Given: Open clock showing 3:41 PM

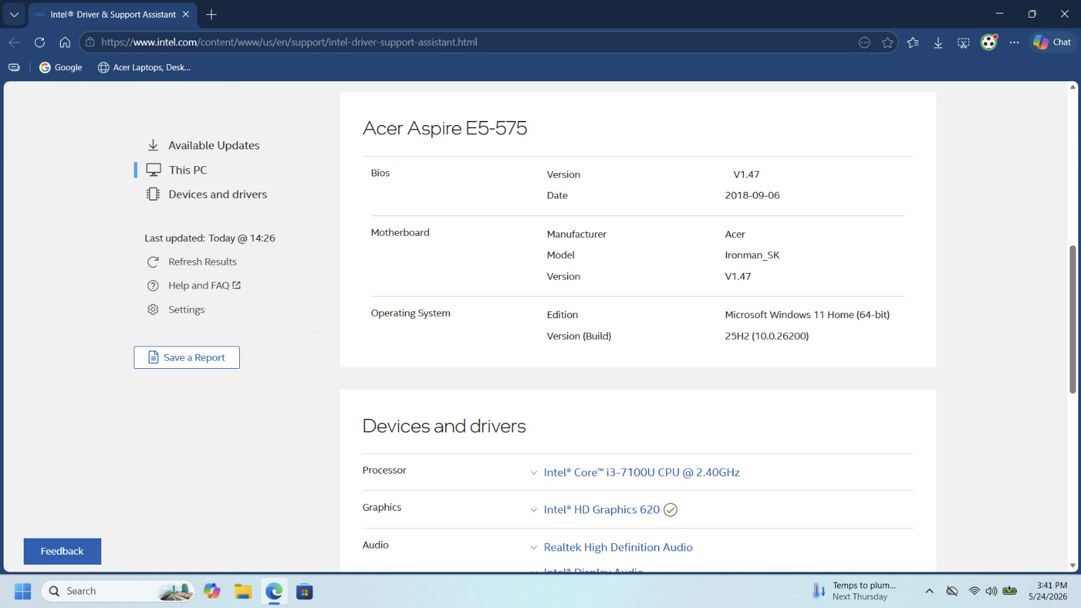Looking at the screenshot, I should coord(1049,592).
